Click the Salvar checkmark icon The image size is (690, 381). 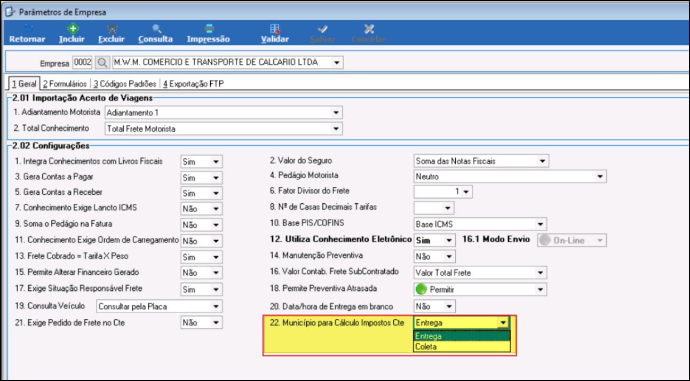(x=323, y=29)
